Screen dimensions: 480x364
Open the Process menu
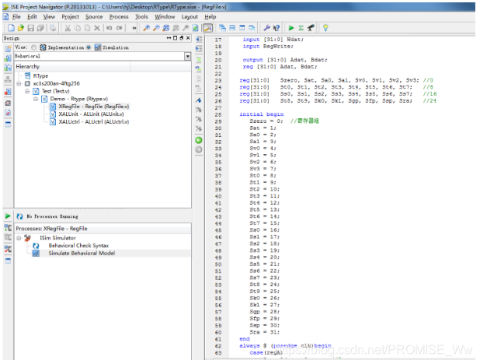119,16
